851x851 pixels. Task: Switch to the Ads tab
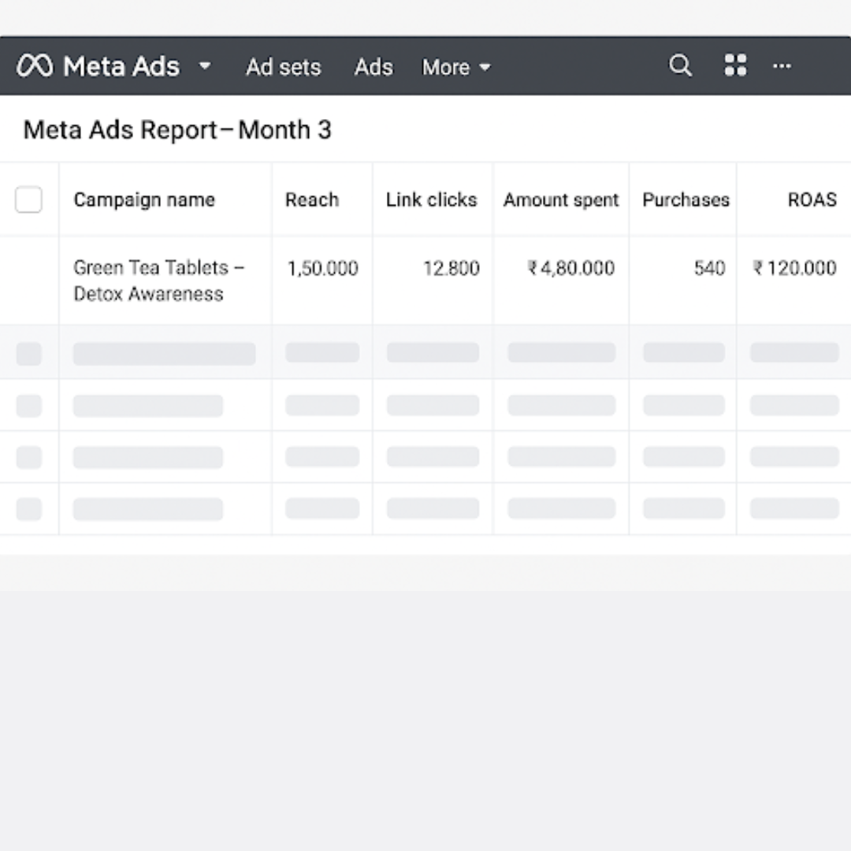click(373, 67)
